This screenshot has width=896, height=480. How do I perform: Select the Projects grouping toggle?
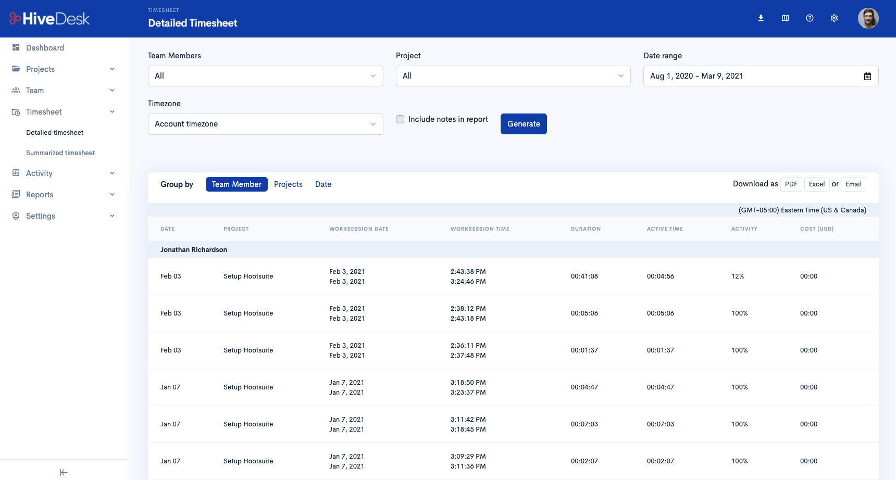288,184
